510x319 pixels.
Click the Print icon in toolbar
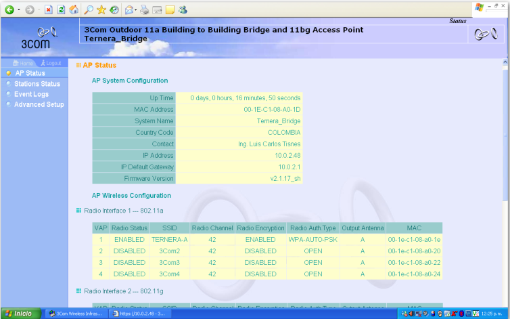(x=144, y=10)
